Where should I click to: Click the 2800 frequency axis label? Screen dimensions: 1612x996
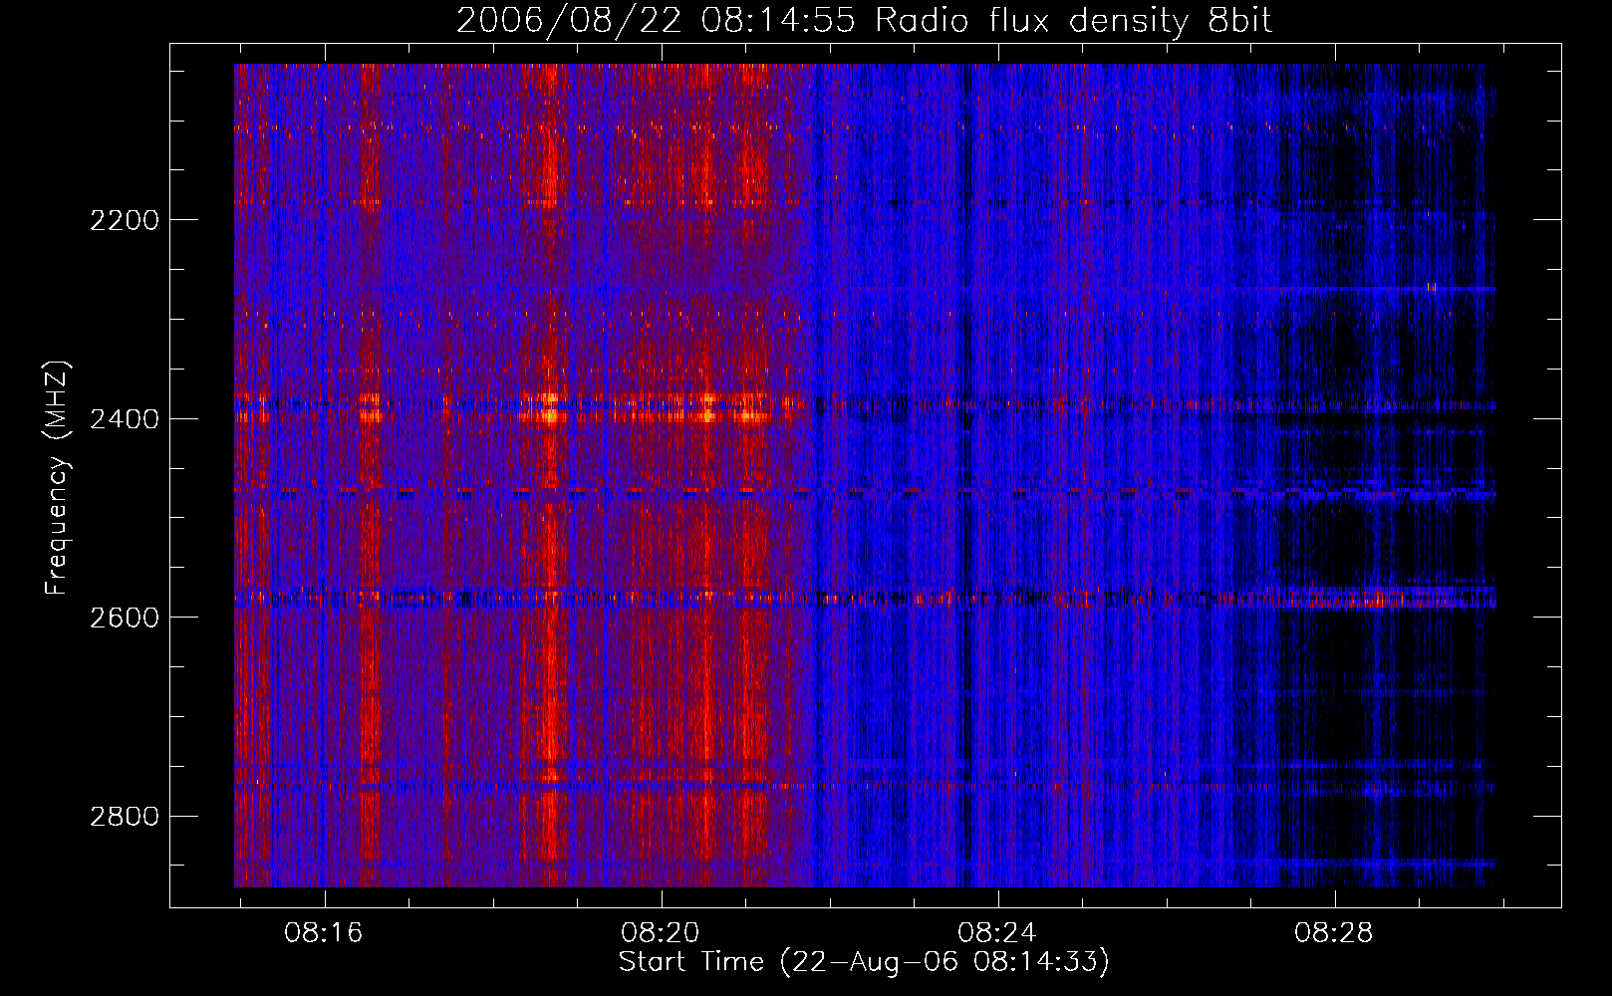125,817
